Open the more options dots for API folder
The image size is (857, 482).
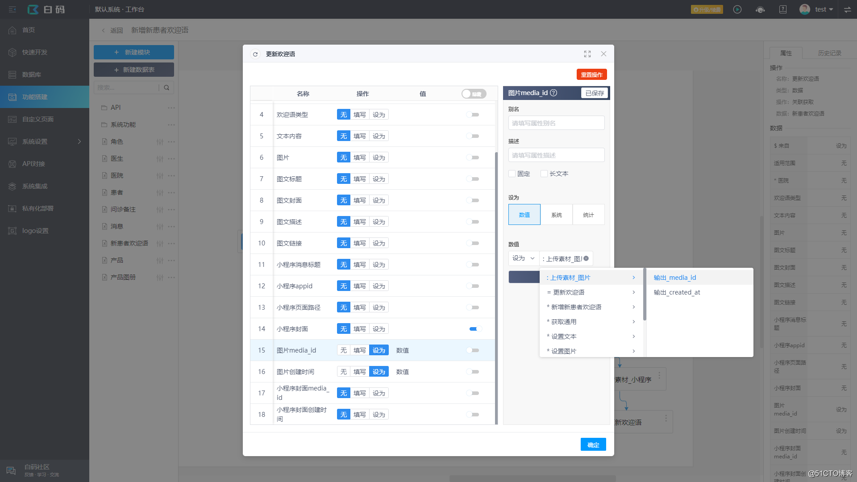tap(171, 108)
